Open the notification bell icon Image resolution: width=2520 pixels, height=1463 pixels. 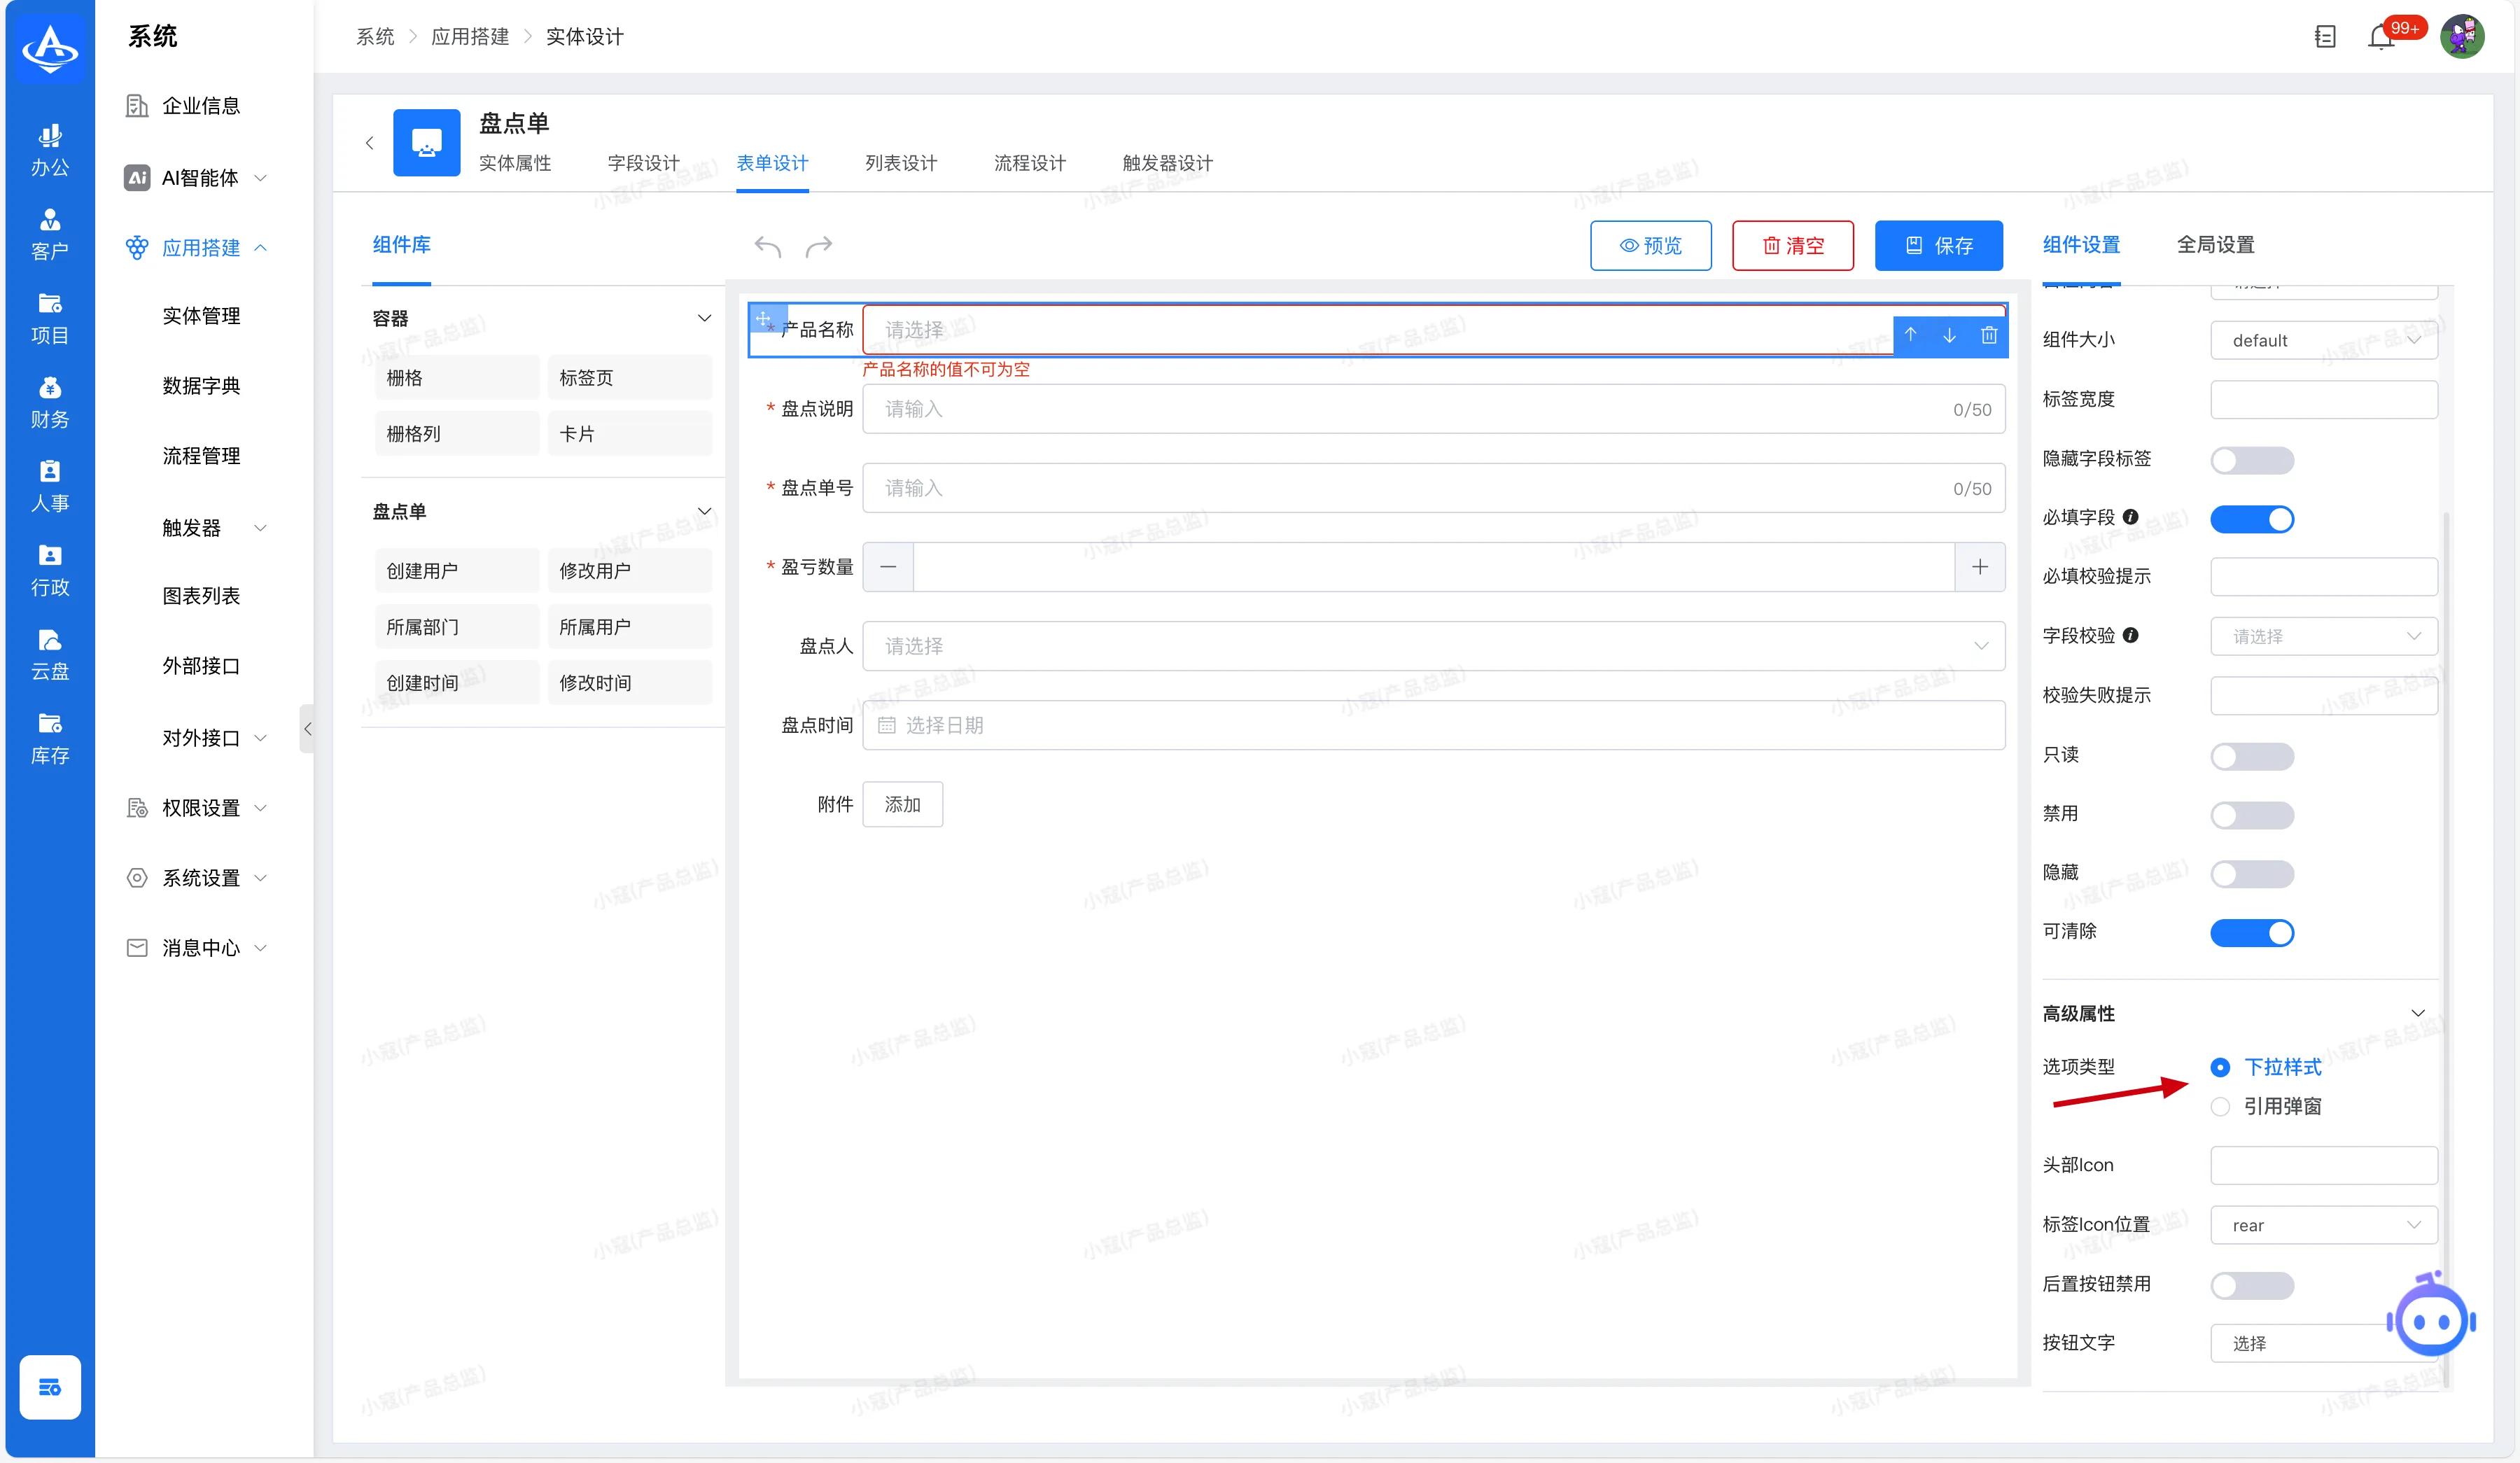[2381, 38]
